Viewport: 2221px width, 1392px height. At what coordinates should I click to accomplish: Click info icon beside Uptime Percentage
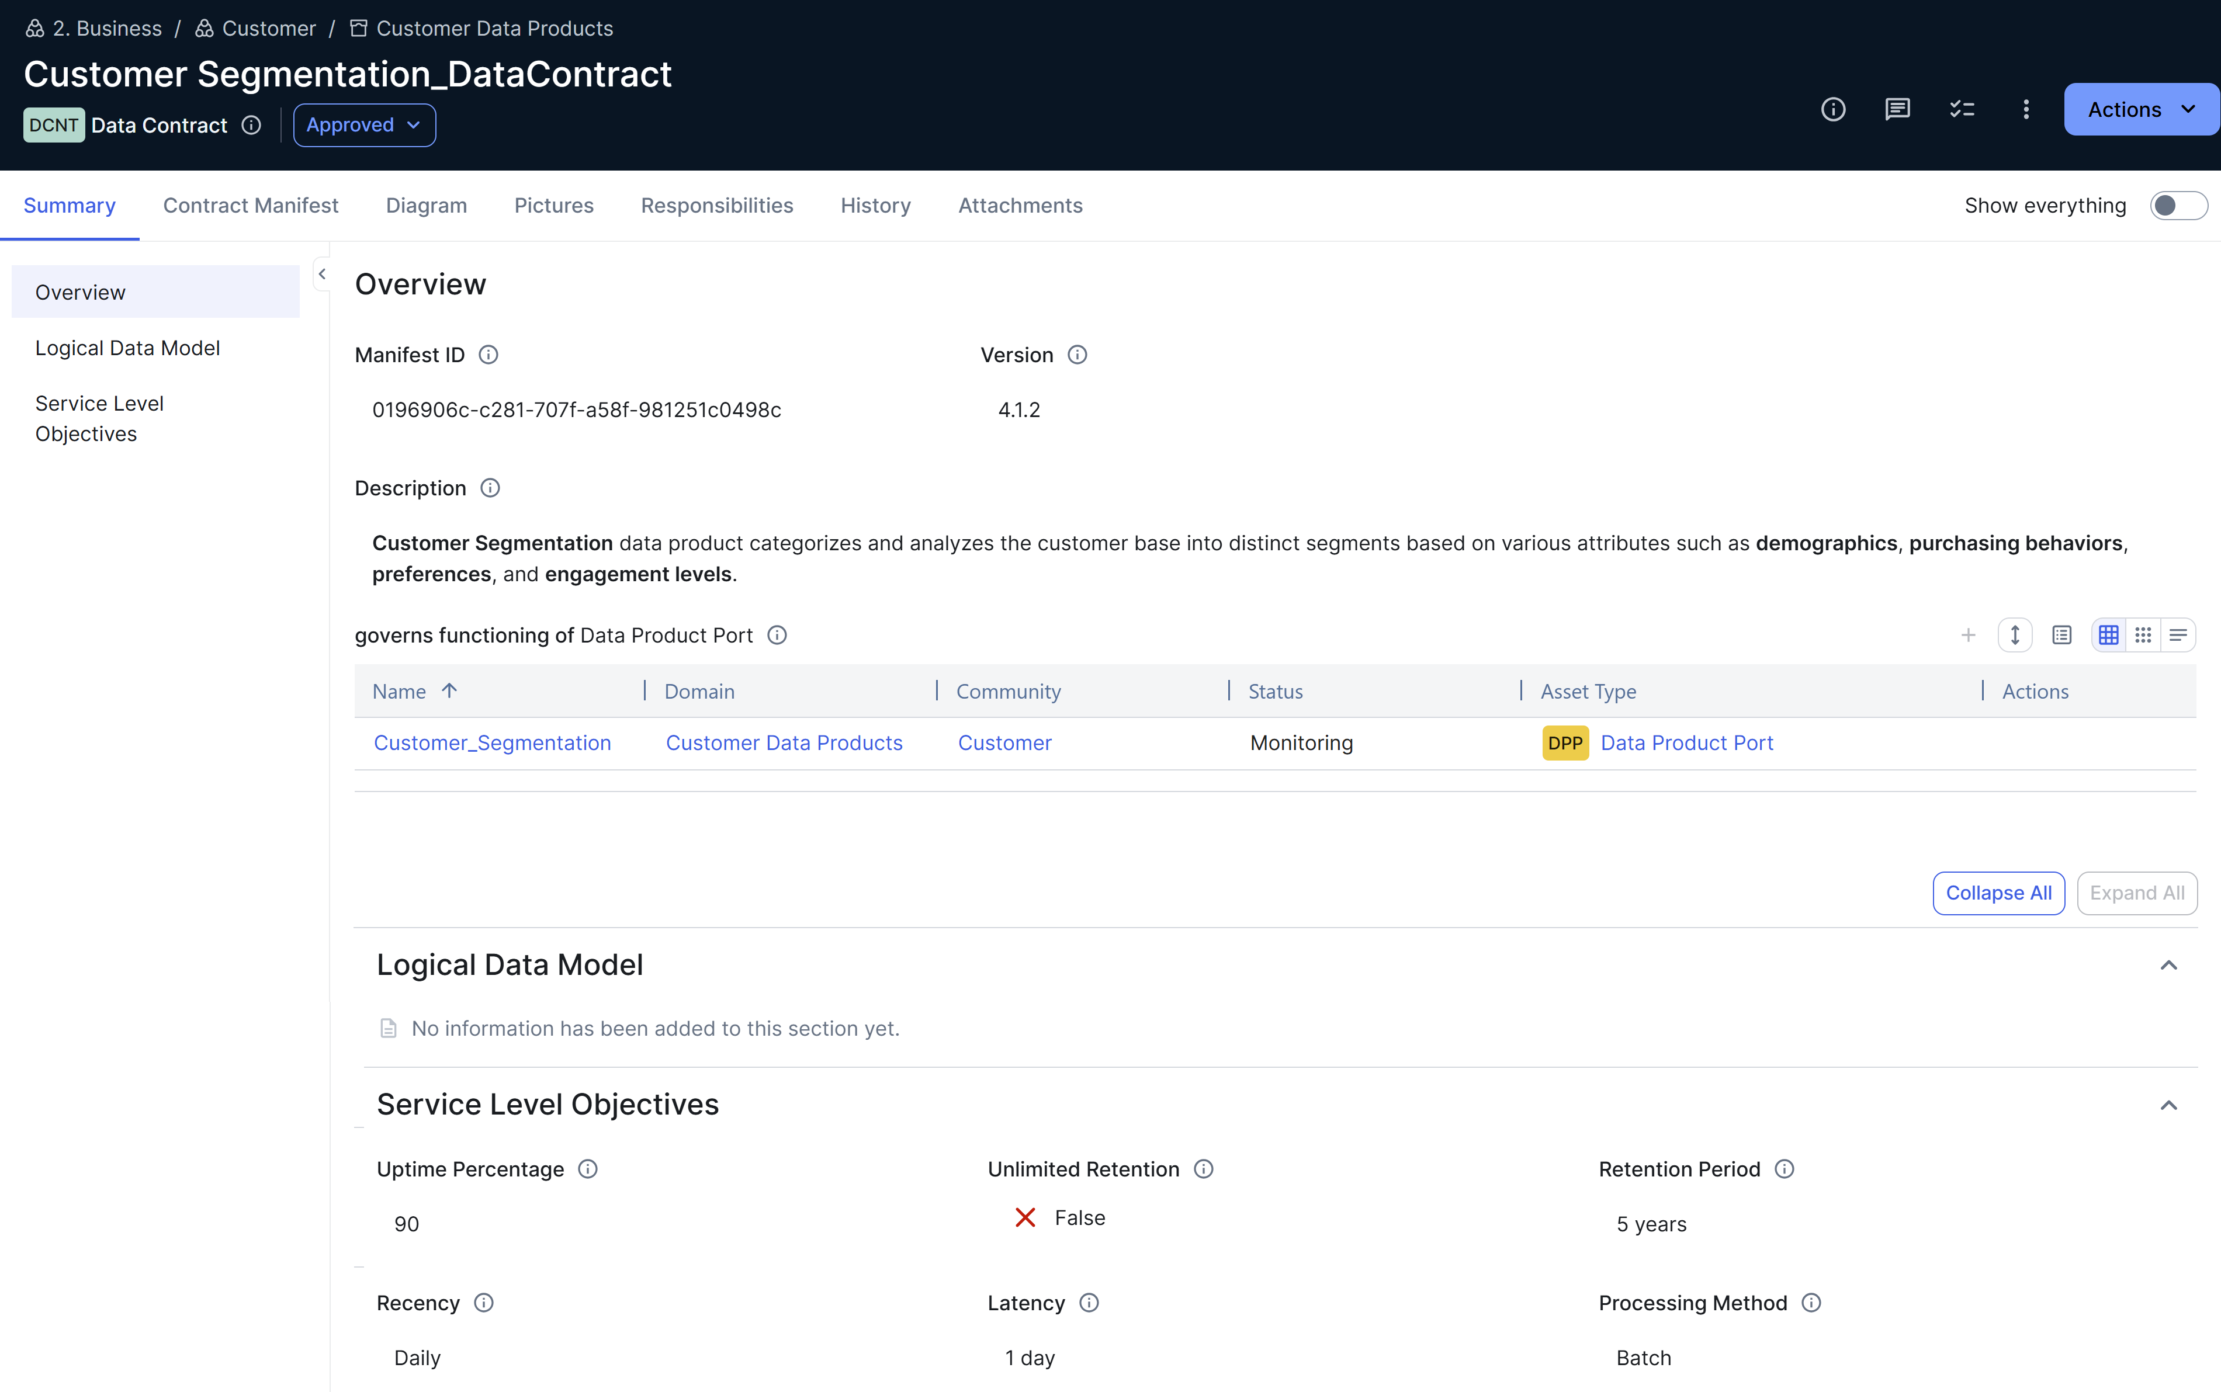coord(587,1169)
